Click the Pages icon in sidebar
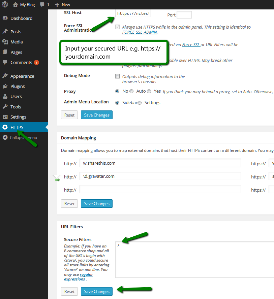The width and height of the screenshot is (274, 299). point(5,52)
